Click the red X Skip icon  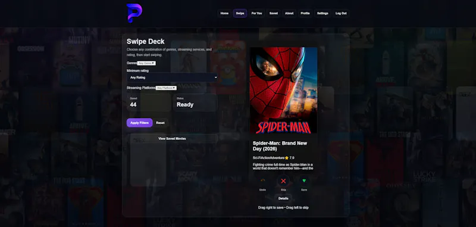283,181
